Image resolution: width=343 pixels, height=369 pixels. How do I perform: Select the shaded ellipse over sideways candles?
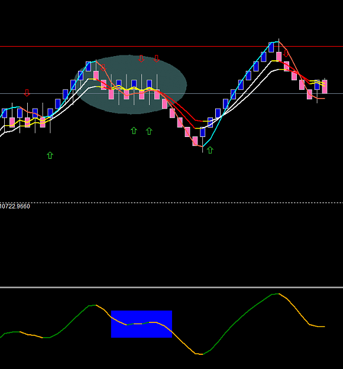coord(131,84)
